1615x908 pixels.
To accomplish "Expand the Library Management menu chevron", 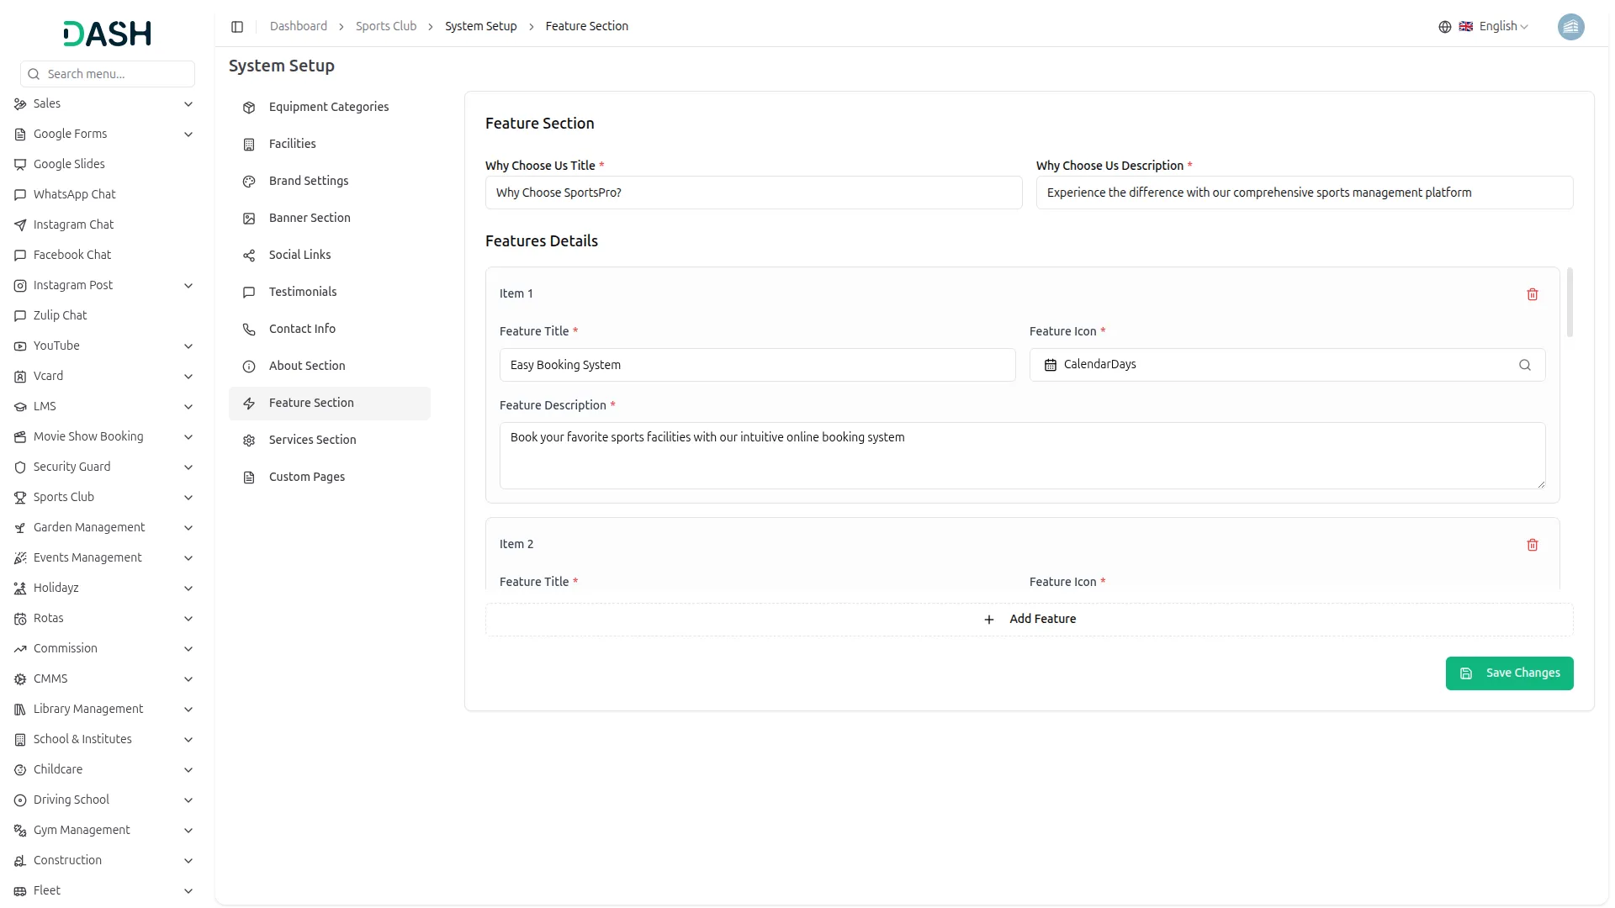I will 188,710.
